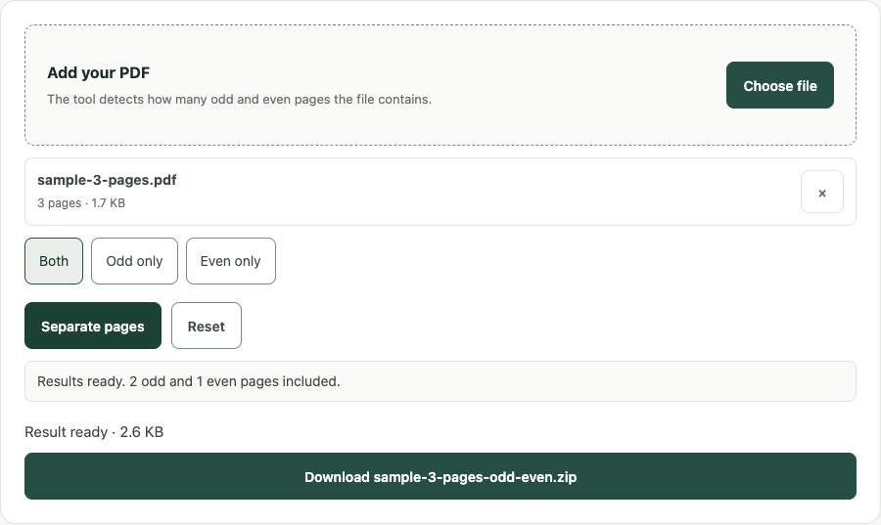Viewport: 881px width, 525px height.
Task: Click the 'Add your PDF' heading
Action: (x=98, y=73)
